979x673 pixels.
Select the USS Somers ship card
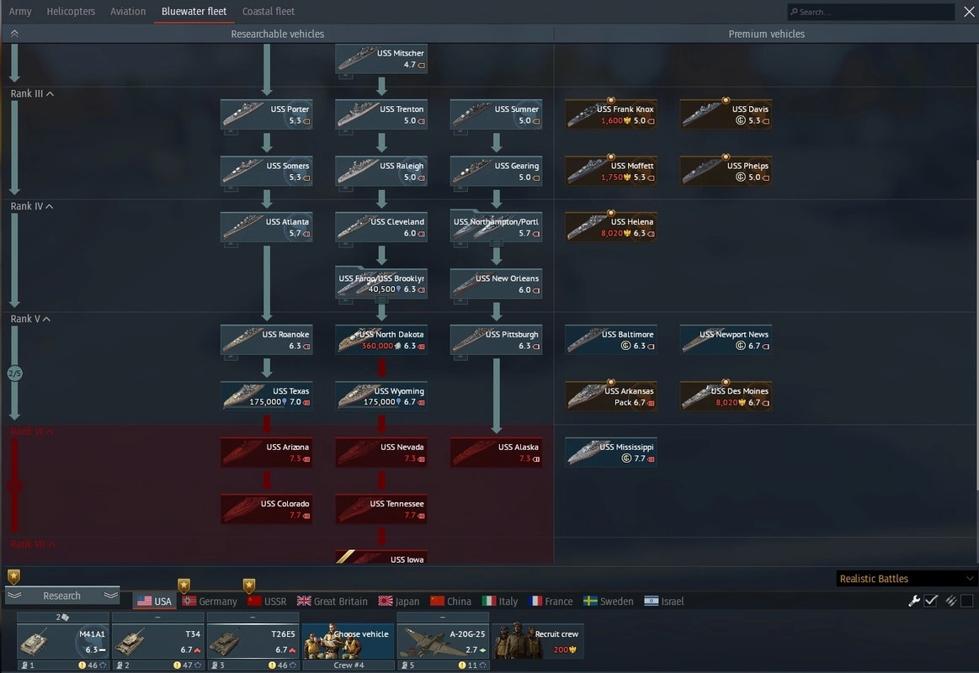coord(267,171)
